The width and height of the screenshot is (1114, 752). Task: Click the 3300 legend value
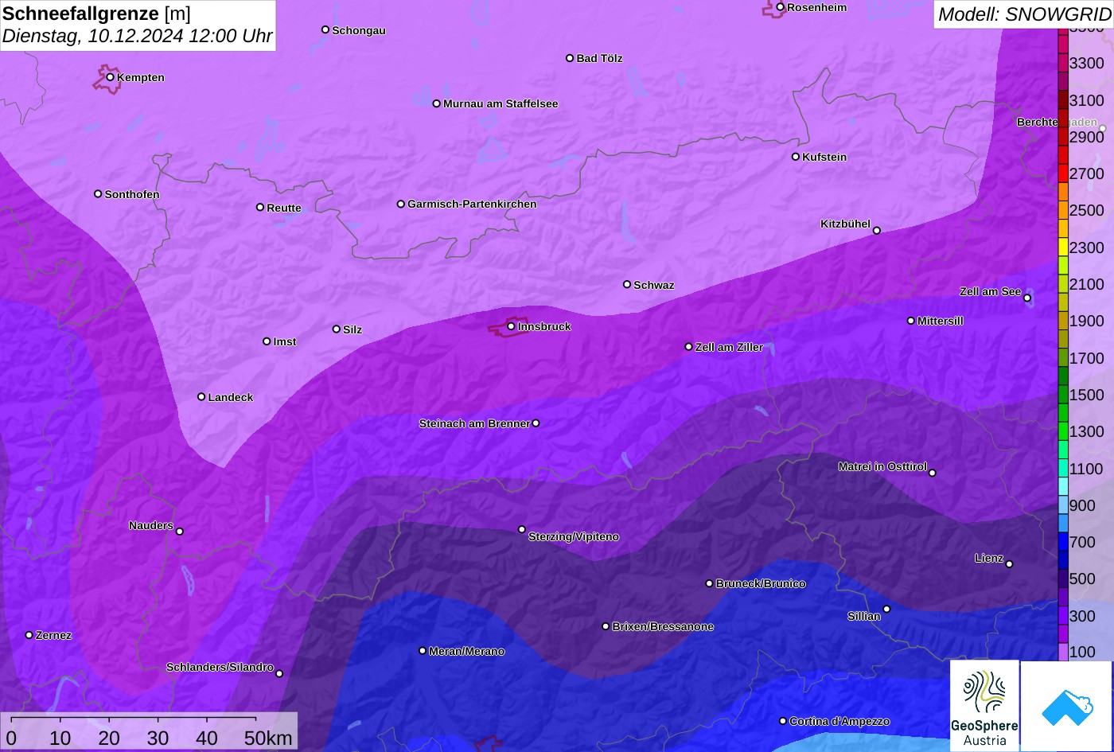(x=1087, y=63)
